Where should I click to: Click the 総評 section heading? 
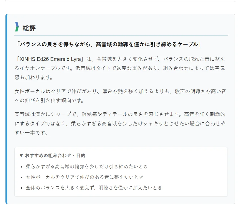[29, 28]
